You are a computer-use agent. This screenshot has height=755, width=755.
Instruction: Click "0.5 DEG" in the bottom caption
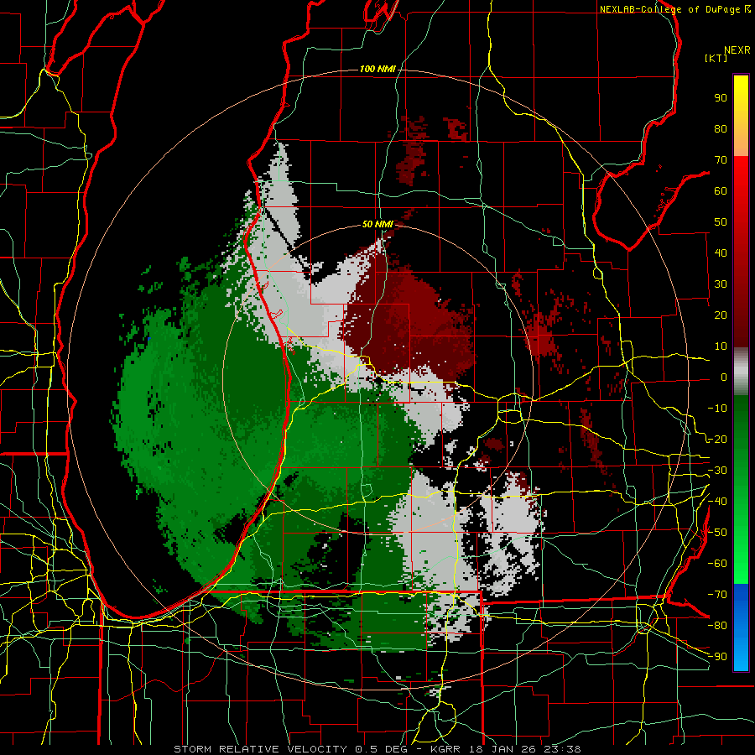coord(381,749)
